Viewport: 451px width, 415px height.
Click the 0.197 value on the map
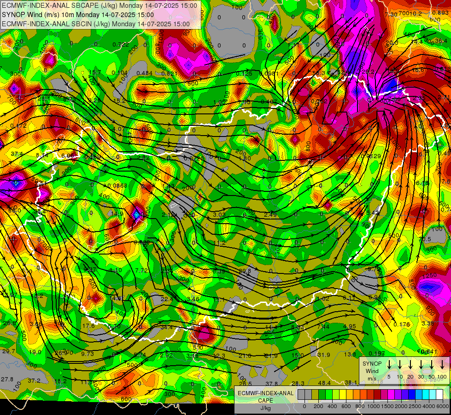pyautogui.click(x=376, y=354)
